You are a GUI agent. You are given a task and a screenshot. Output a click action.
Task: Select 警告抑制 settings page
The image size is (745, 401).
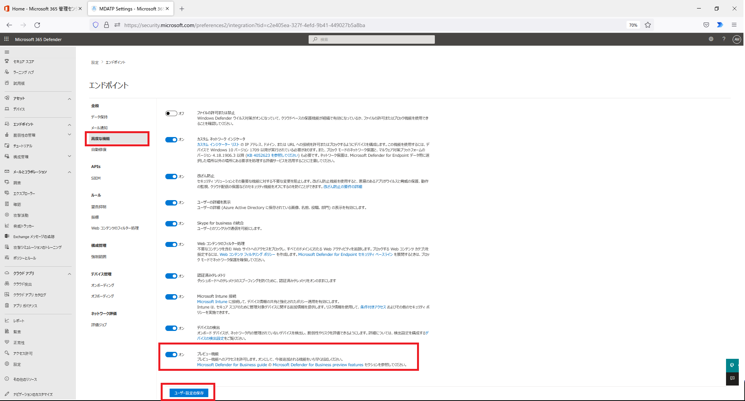pyautogui.click(x=99, y=207)
